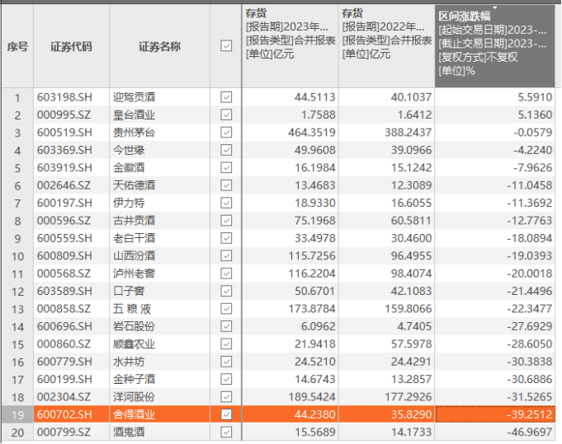Click the name 酒鬼酒
Image resolution: width=562 pixels, height=444 pixels.
pos(129,432)
